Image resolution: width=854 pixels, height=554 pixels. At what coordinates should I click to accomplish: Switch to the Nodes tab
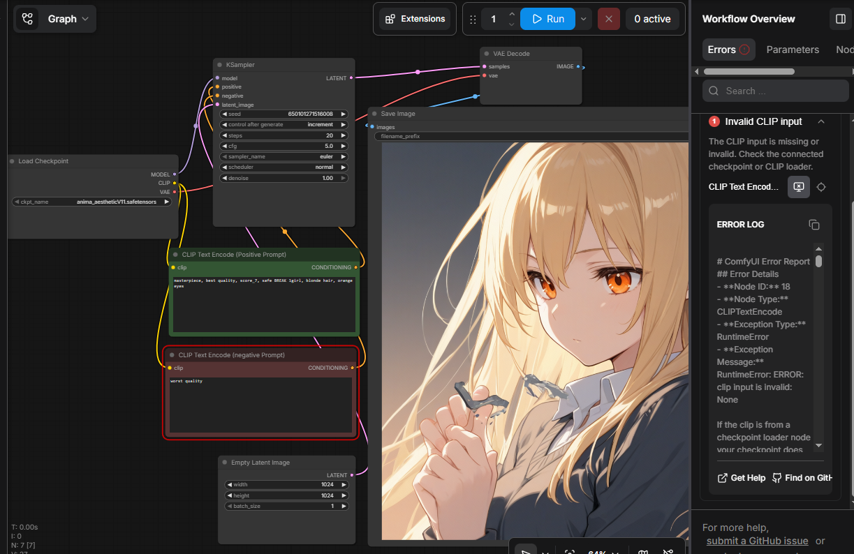coord(845,50)
